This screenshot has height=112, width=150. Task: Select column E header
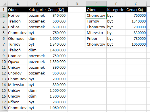click(x=96, y=4)
